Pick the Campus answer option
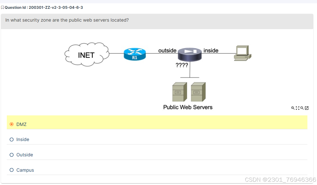Image resolution: width=317 pixels, height=185 pixels. click(11, 170)
